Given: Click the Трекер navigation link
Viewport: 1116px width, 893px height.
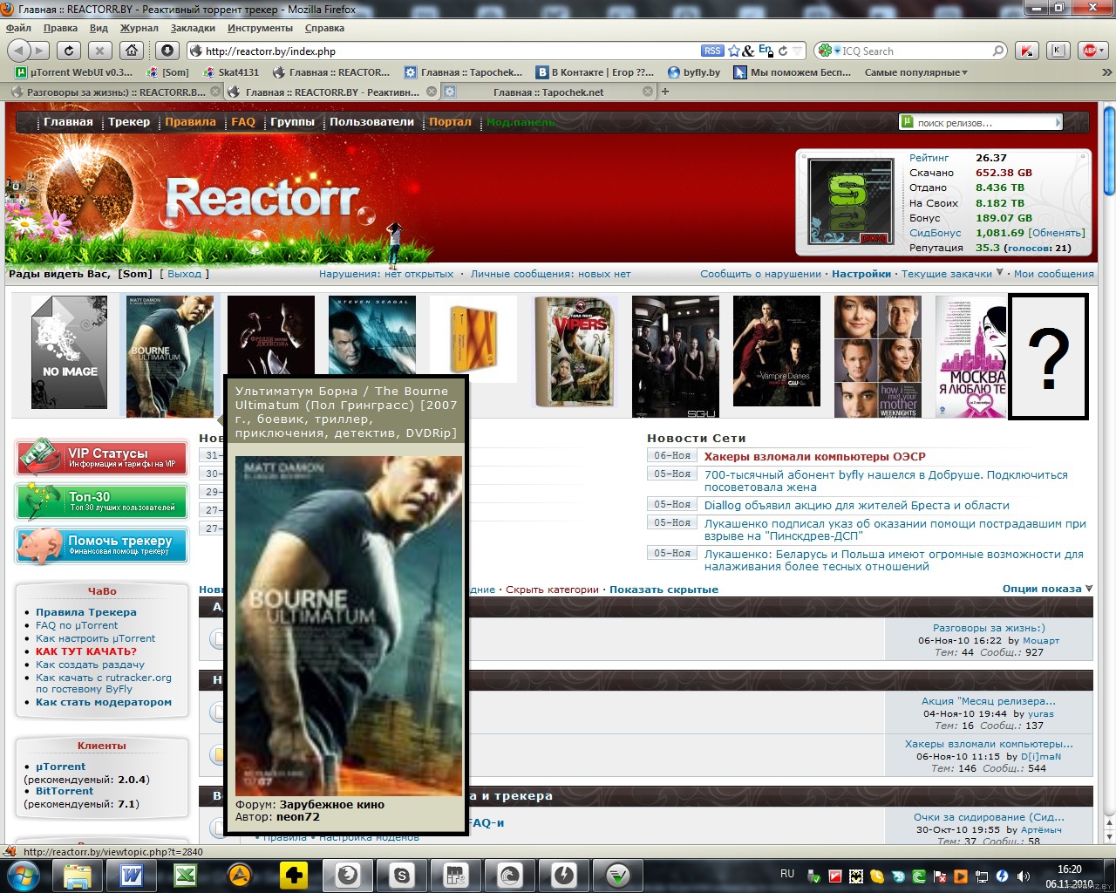Looking at the screenshot, I should click(129, 122).
